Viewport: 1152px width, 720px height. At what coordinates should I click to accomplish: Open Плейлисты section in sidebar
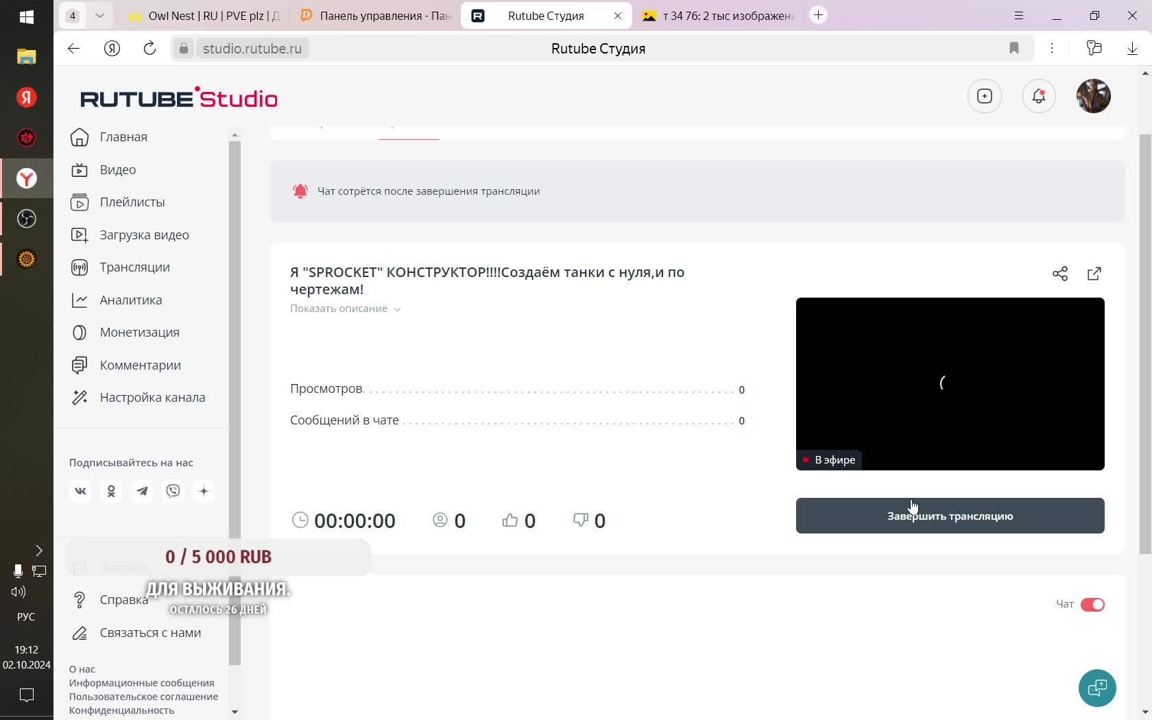[119, 202]
